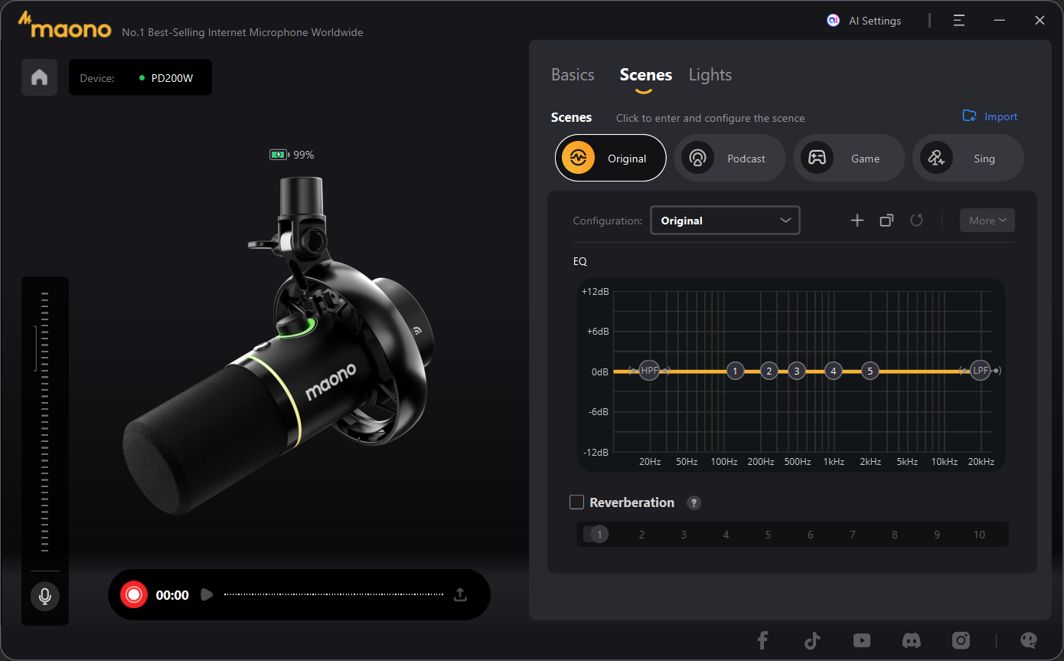The image size is (1064, 661).
Task: Click the recording playback progress bar
Action: 334,594
